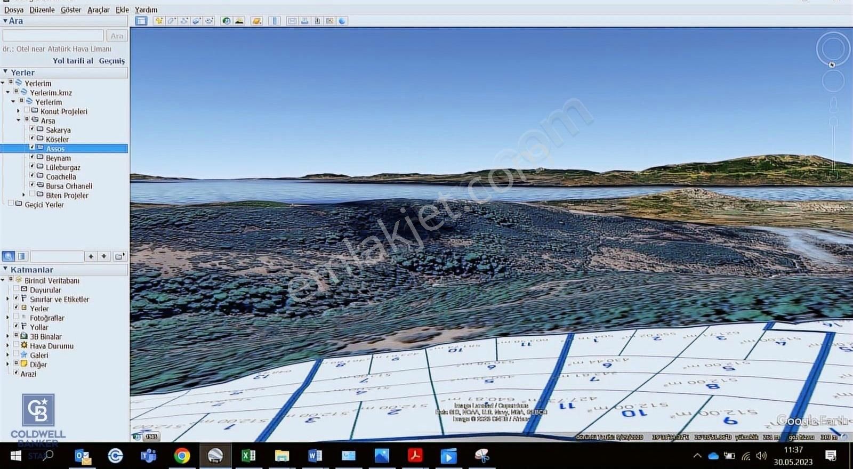Toggle sunlight across the landscape
The image size is (853, 469).
239,21
